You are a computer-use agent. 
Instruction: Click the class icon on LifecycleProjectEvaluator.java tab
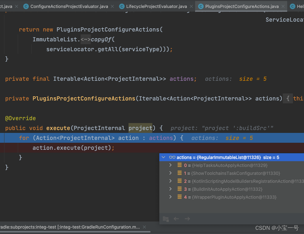(x=122, y=6)
